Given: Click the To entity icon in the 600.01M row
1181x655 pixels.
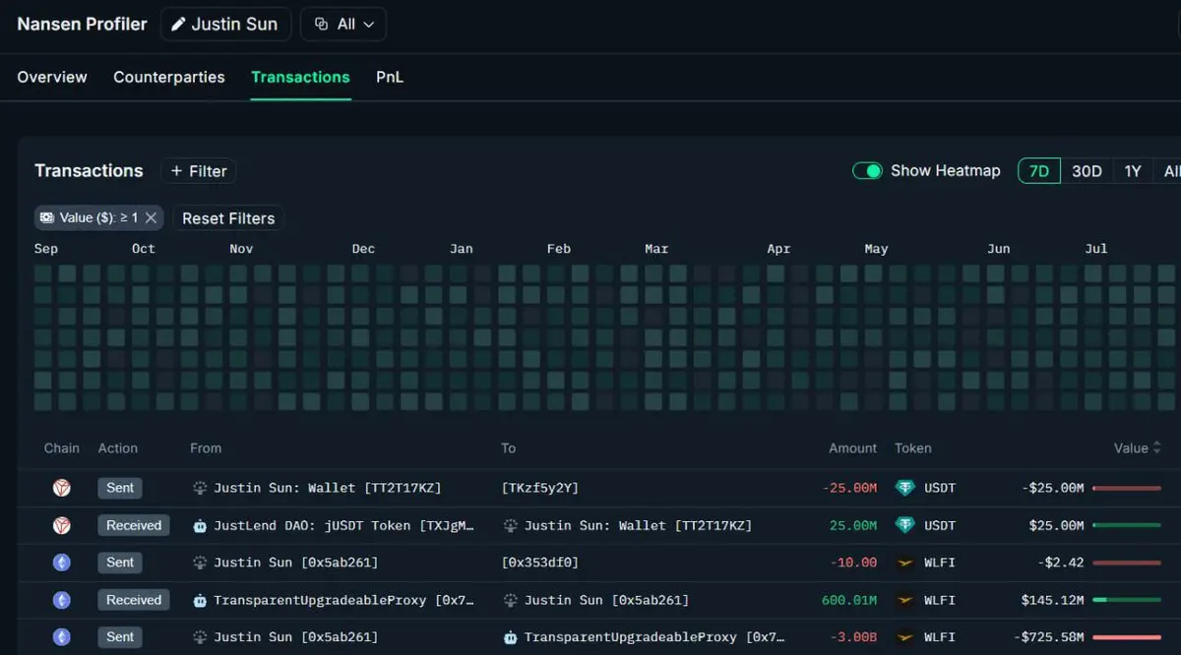Looking at the screenshot, I should click(x=511, y=600).
